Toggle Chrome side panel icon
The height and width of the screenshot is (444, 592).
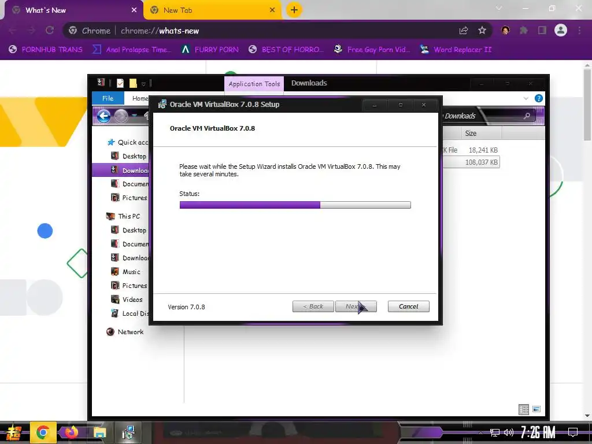542,30
